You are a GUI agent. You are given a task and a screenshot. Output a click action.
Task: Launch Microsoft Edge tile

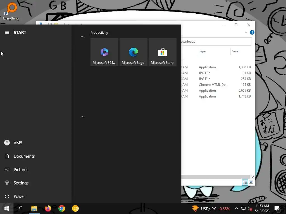pyautogui.click(x=133, y=52)
